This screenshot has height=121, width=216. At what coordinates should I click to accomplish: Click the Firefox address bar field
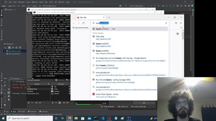point(130,23)
